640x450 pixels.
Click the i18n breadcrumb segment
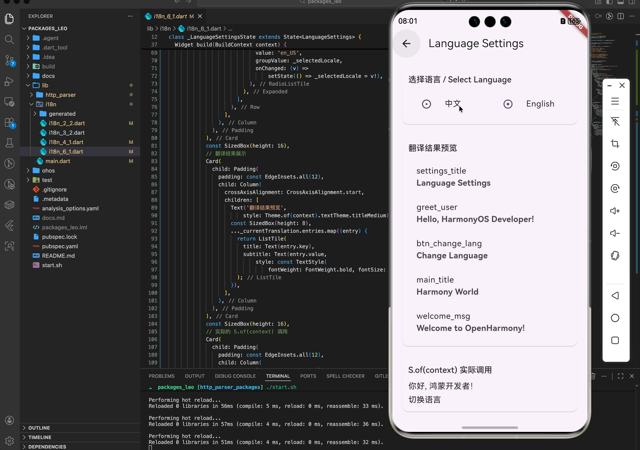coord(165,29)
